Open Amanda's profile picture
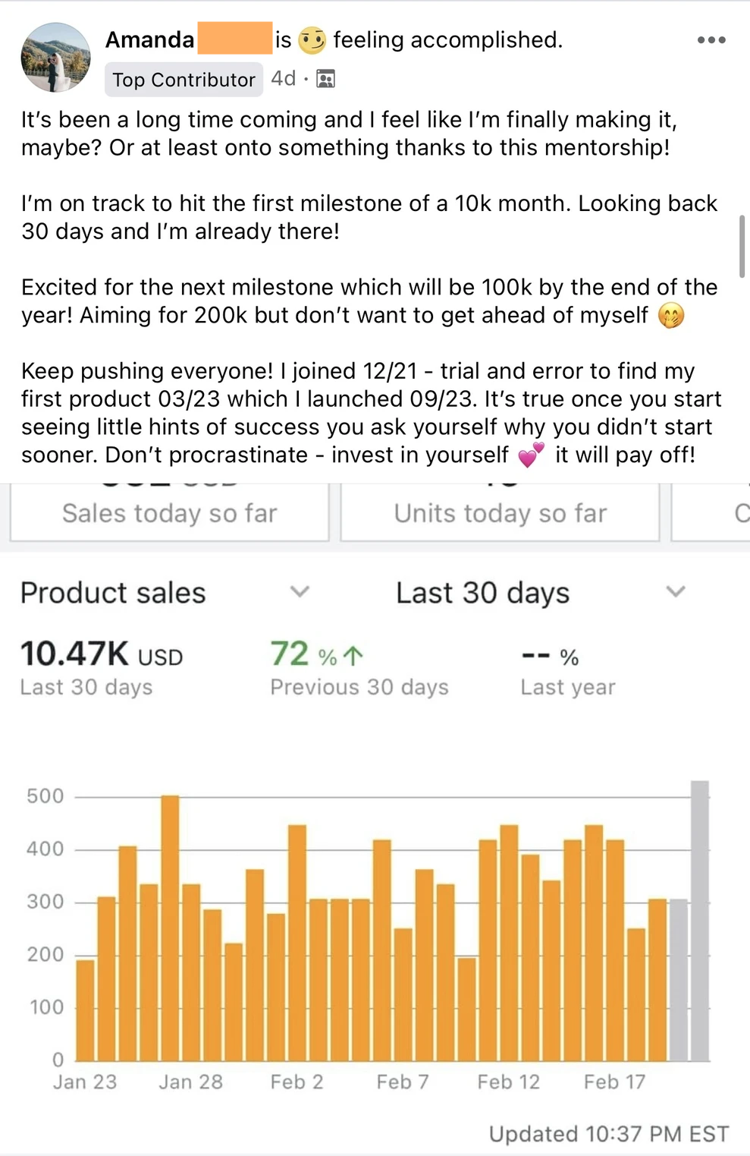The width and height of the screenshot is (750, 1156). tap(55, 58)
